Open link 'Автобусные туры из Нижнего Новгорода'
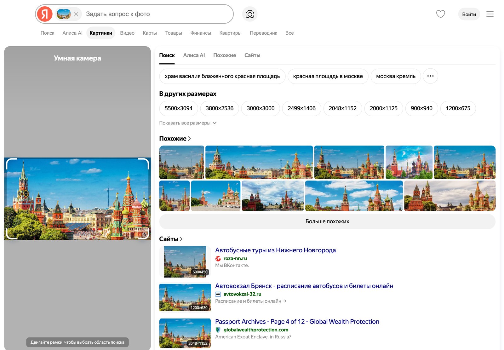504x350 pixels. 275,250
